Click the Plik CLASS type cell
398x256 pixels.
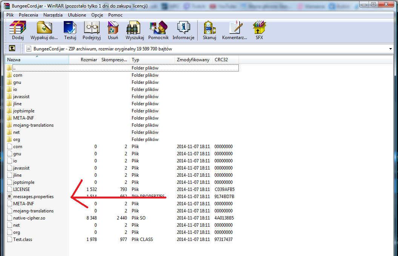tap(142, 239)
